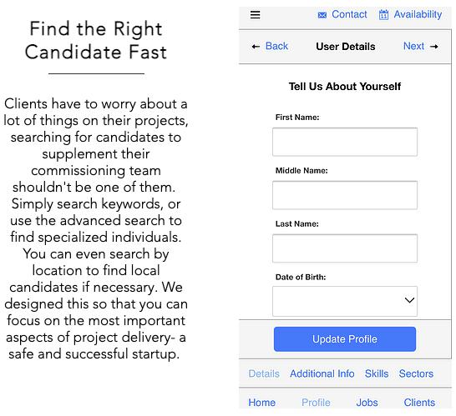The image size is (456, 416).
Task: Switch to the Skills tab
Action: point(377,373)
